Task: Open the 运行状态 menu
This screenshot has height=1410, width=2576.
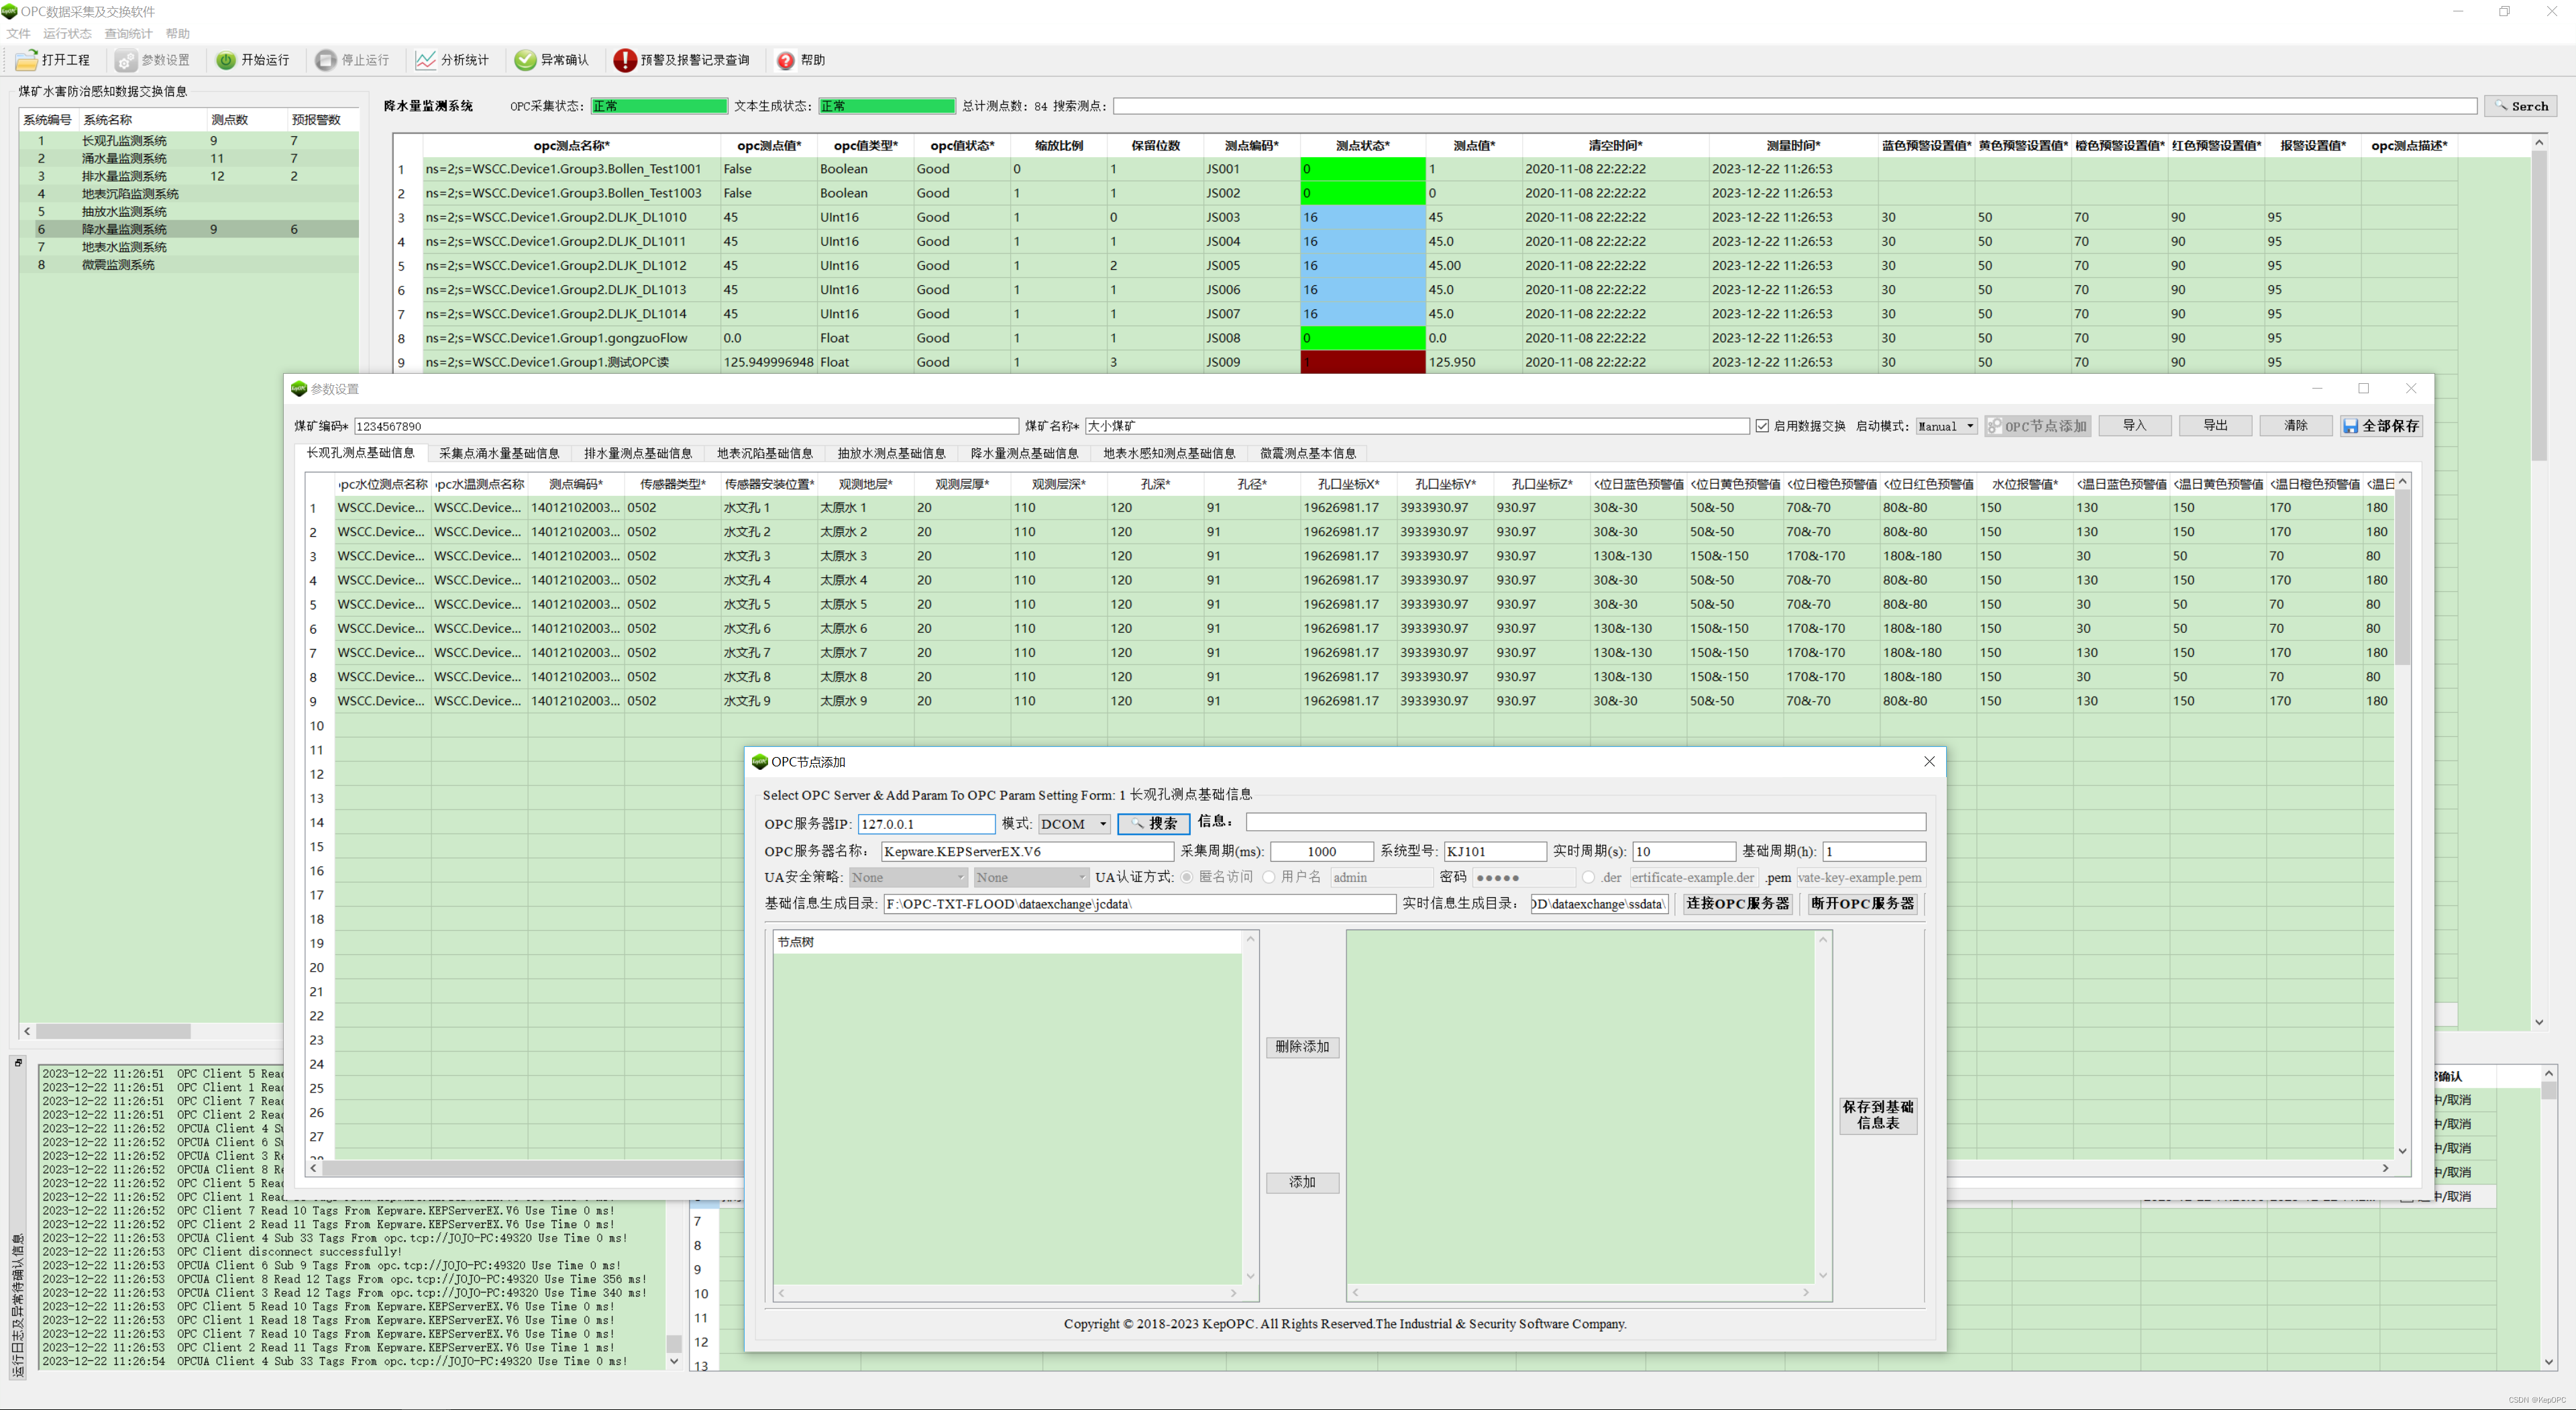Action: tap(67, 34)
